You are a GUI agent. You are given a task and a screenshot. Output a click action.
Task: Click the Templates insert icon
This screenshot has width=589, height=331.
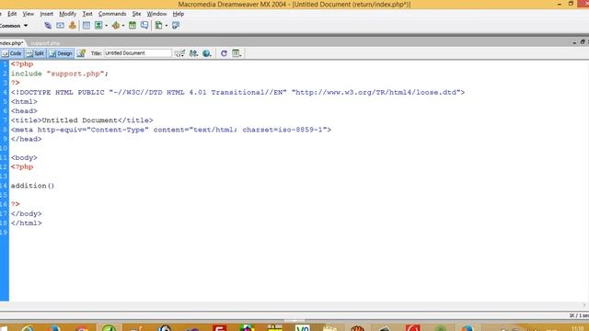click(x=158, y=26)
